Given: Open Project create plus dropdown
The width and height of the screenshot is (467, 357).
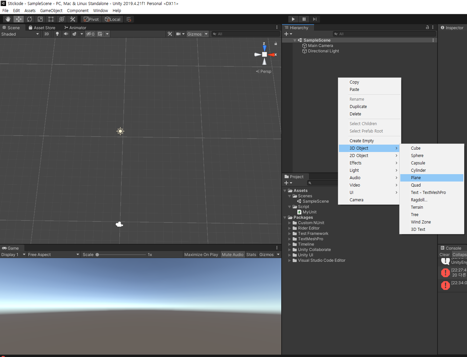Looking at the screenshot, I should tap(288, 183).
